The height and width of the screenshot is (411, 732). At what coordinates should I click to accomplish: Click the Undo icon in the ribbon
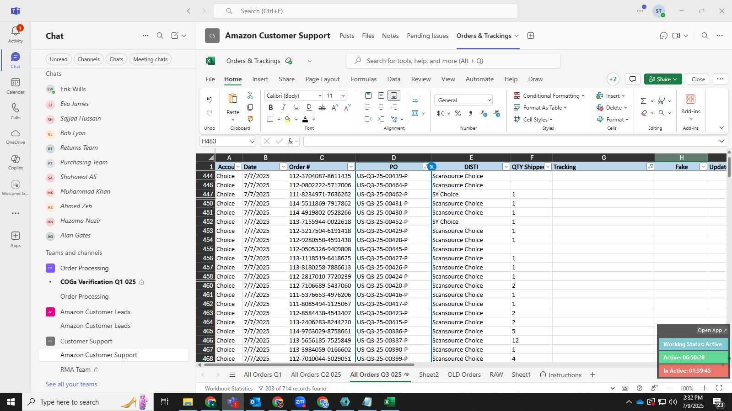210,100
